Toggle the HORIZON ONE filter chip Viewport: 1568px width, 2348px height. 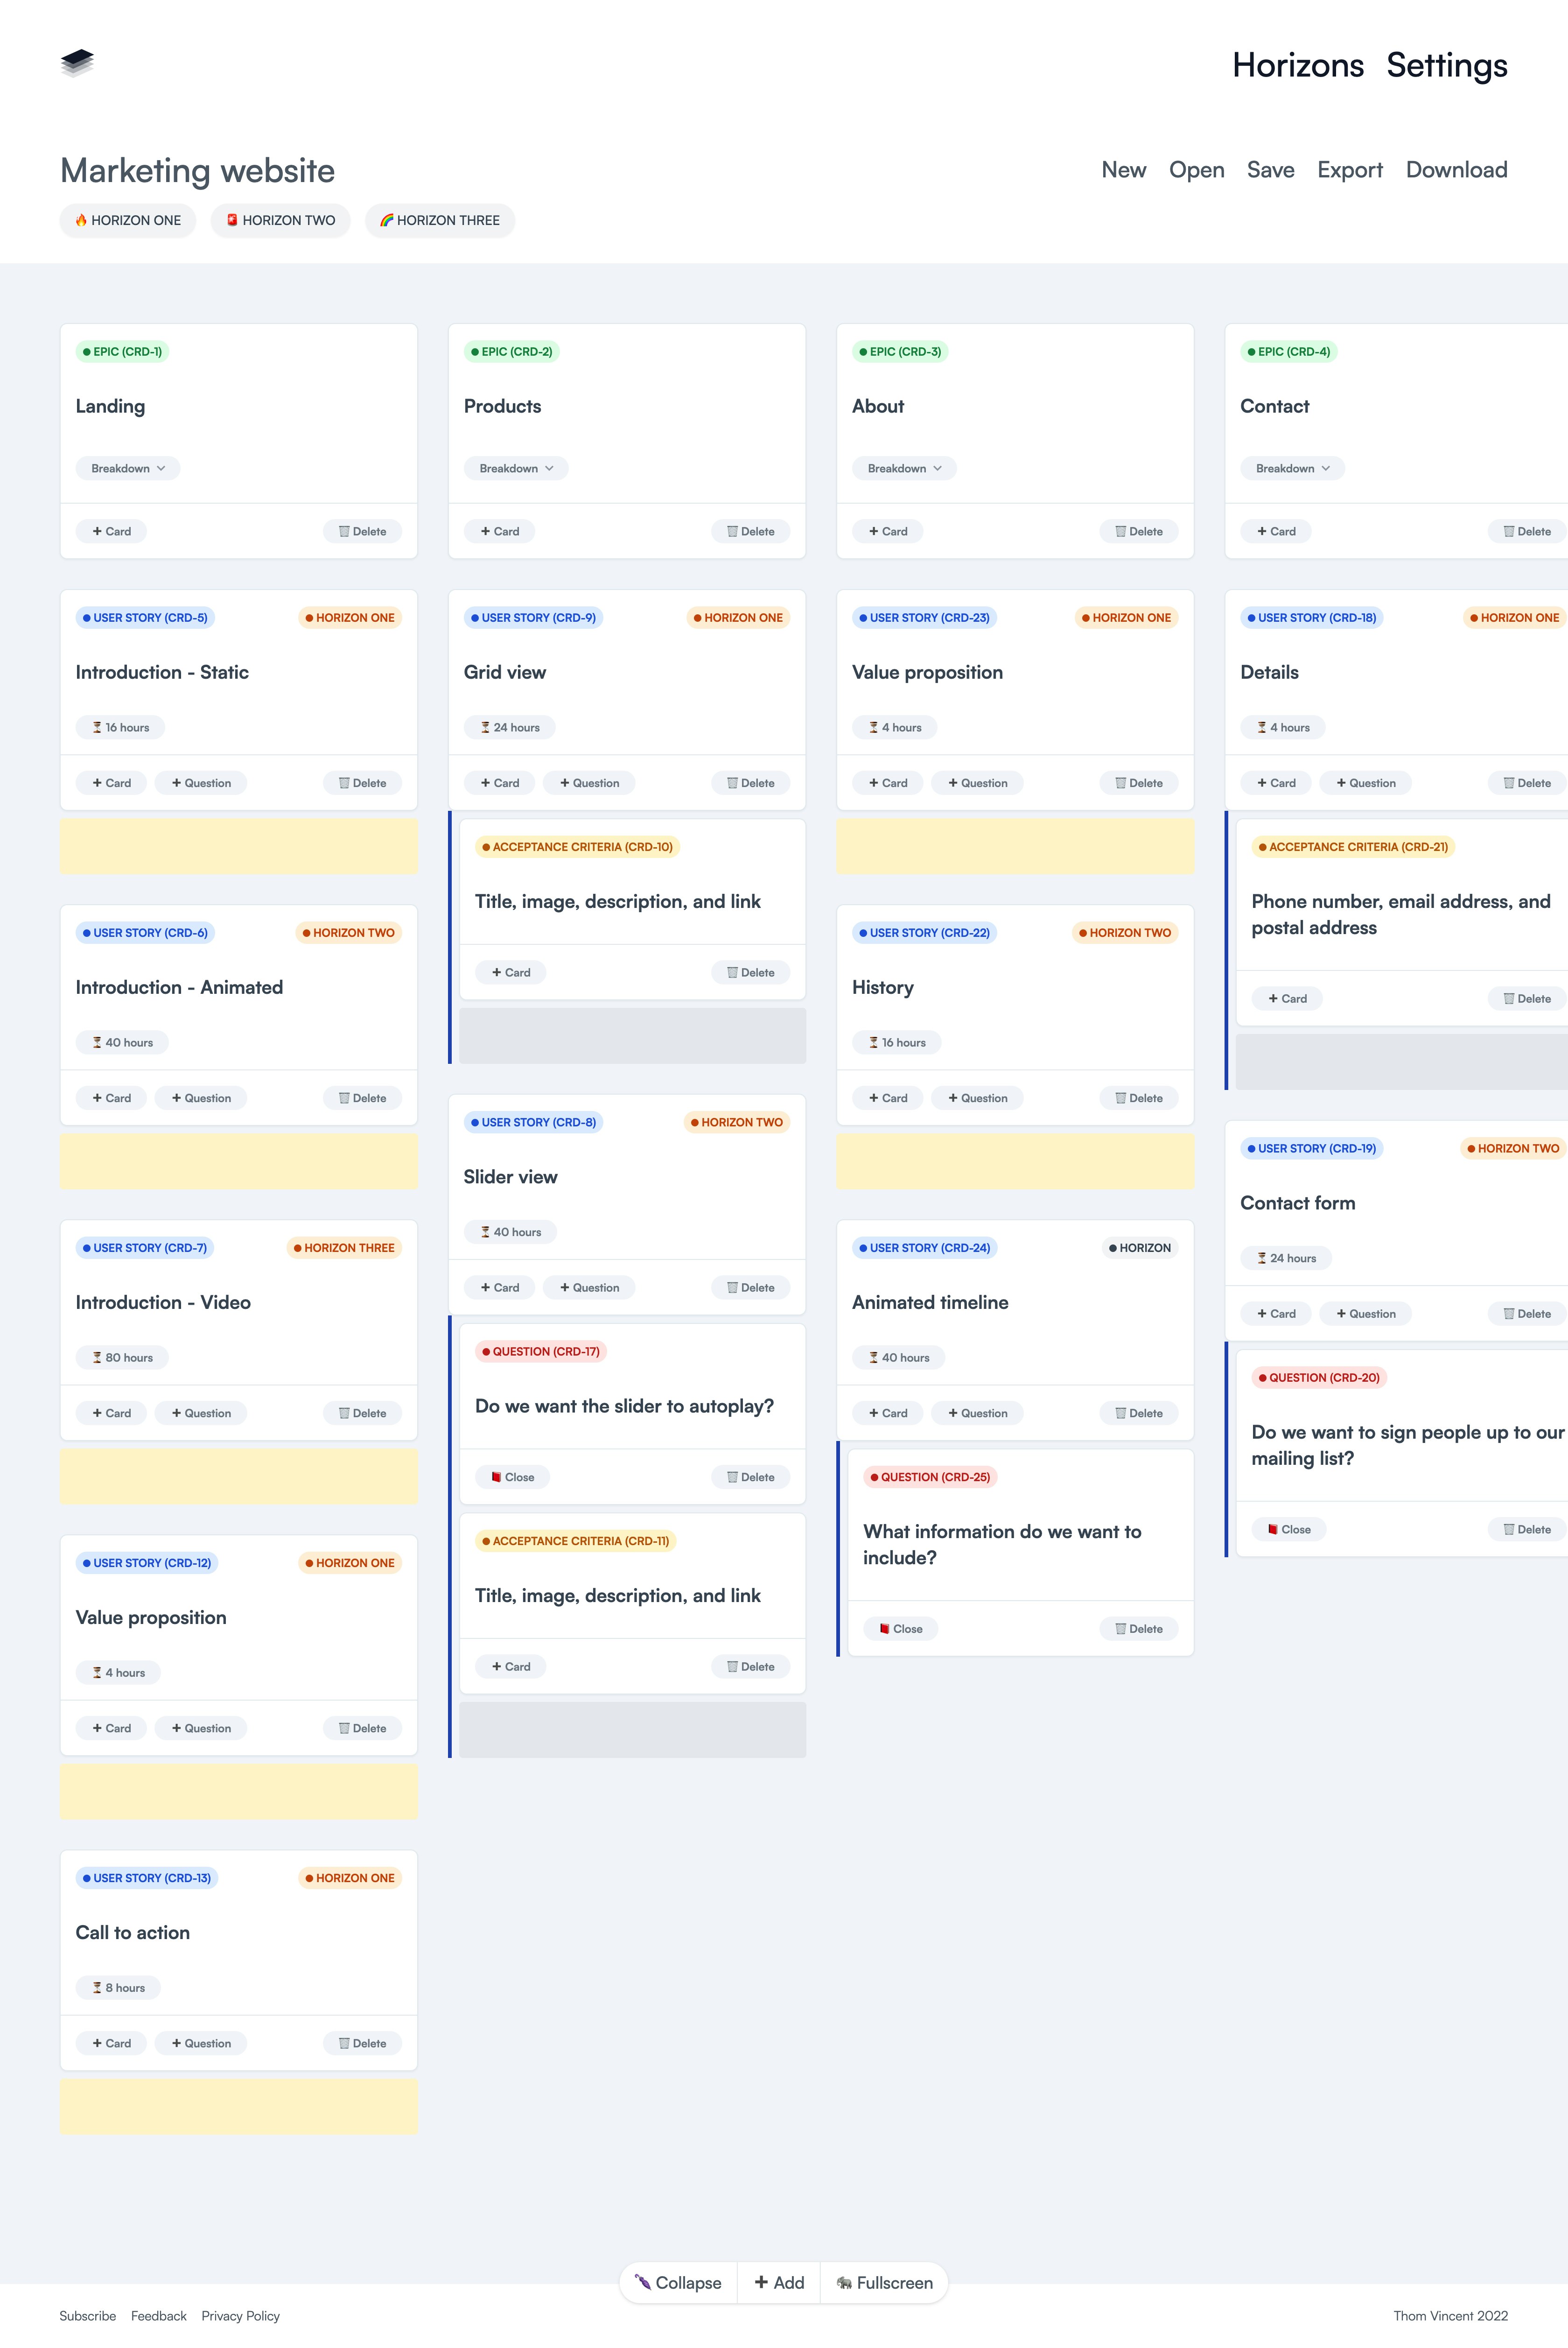[x=128, y=220]
